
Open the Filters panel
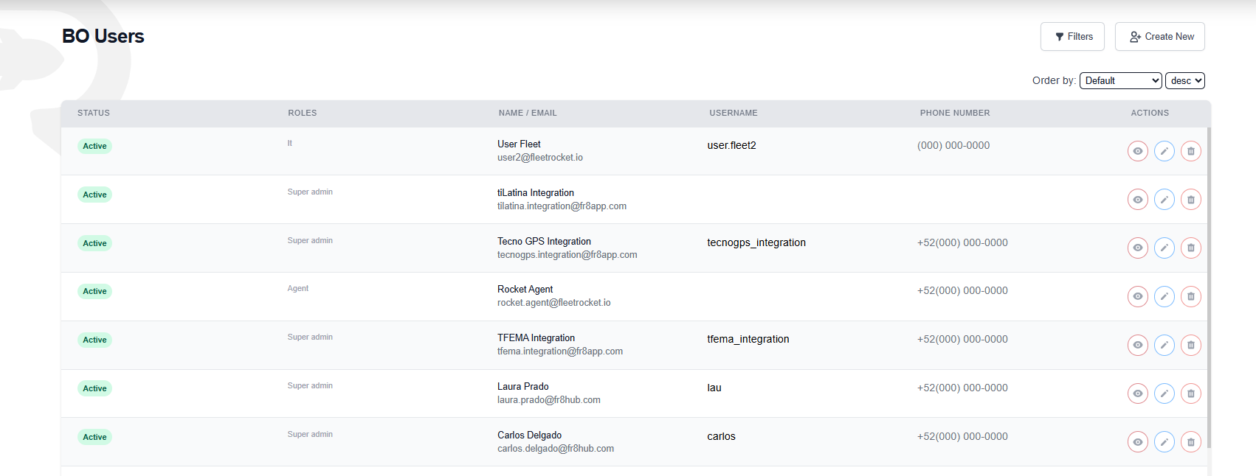pyautogui.click(x=1072, y=37)
